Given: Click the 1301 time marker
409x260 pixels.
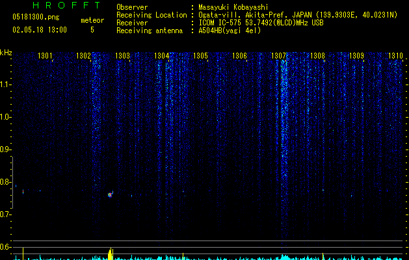Looking at the screenshot, I should point(45,56).
